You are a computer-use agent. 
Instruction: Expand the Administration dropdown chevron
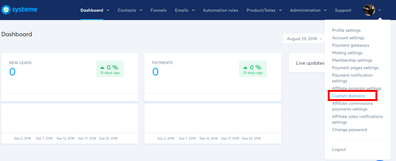pos(325,10)
